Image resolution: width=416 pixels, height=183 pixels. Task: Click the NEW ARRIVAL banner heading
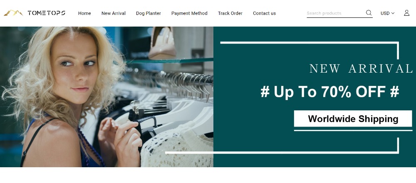(x=361, y=68)
